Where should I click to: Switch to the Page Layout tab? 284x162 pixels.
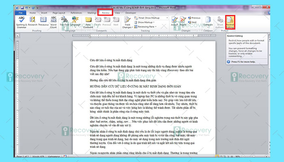coord(59,13)
